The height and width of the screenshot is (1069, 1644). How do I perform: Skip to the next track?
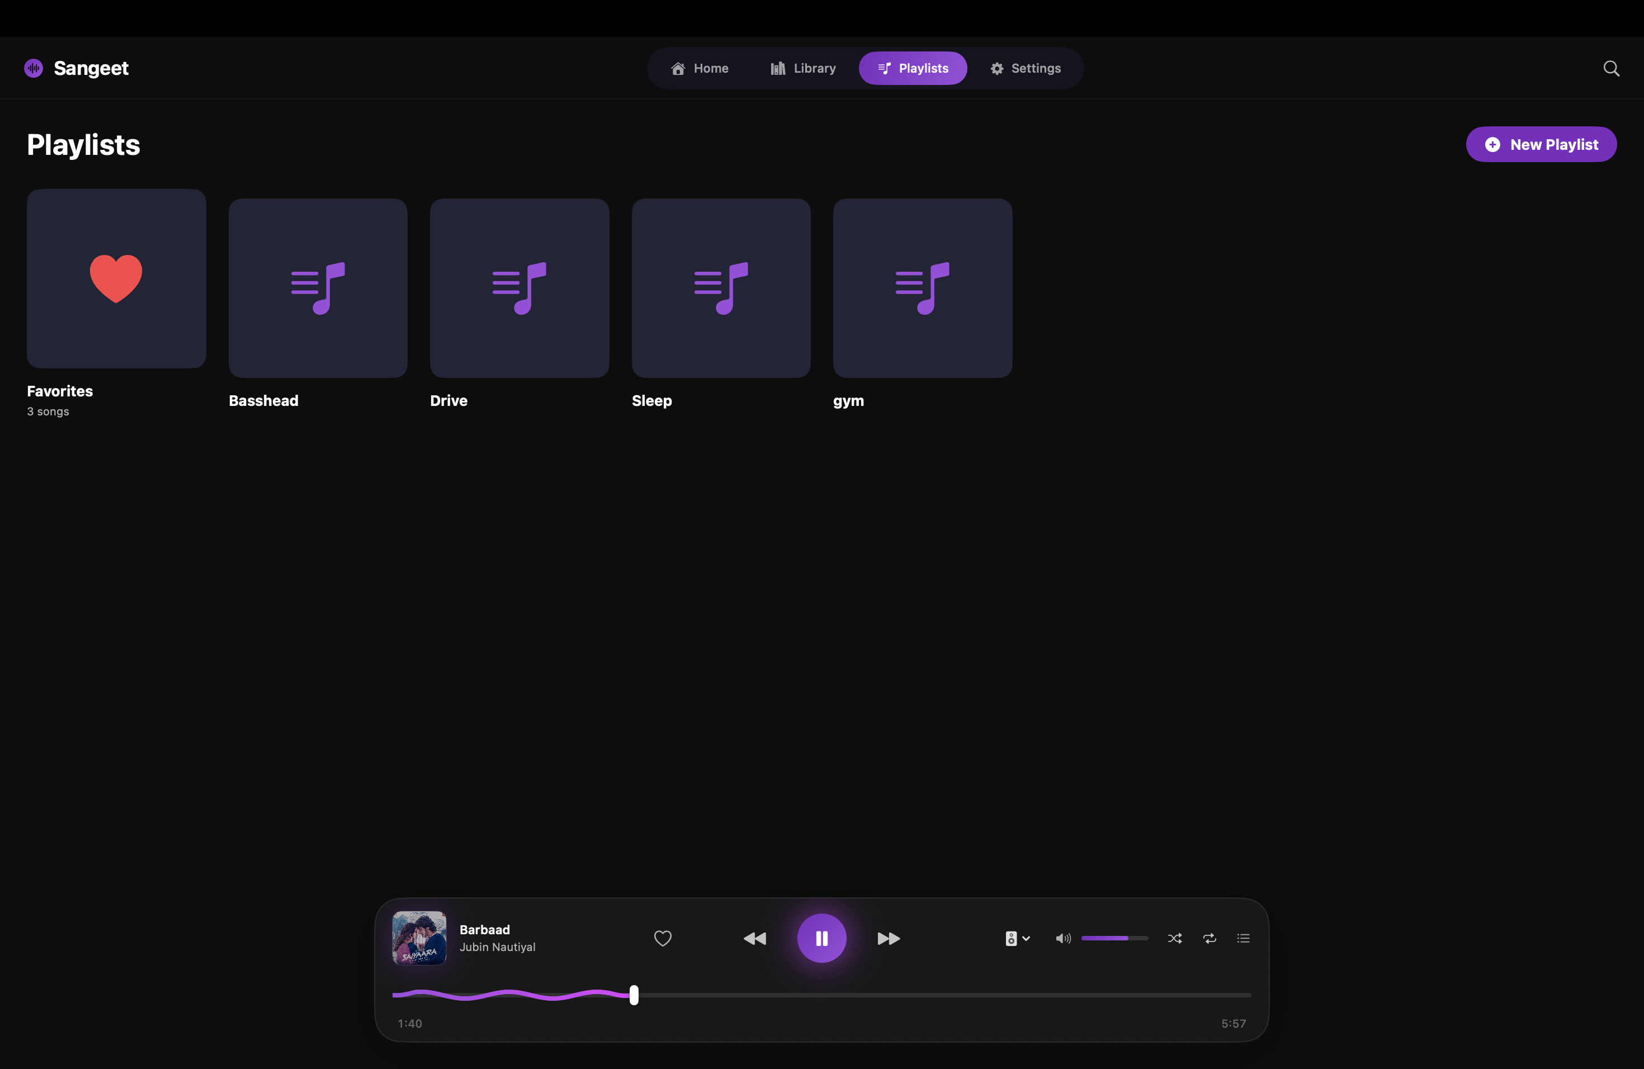tap(889, 939)
